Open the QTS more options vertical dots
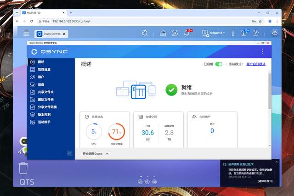 (233, 33)
